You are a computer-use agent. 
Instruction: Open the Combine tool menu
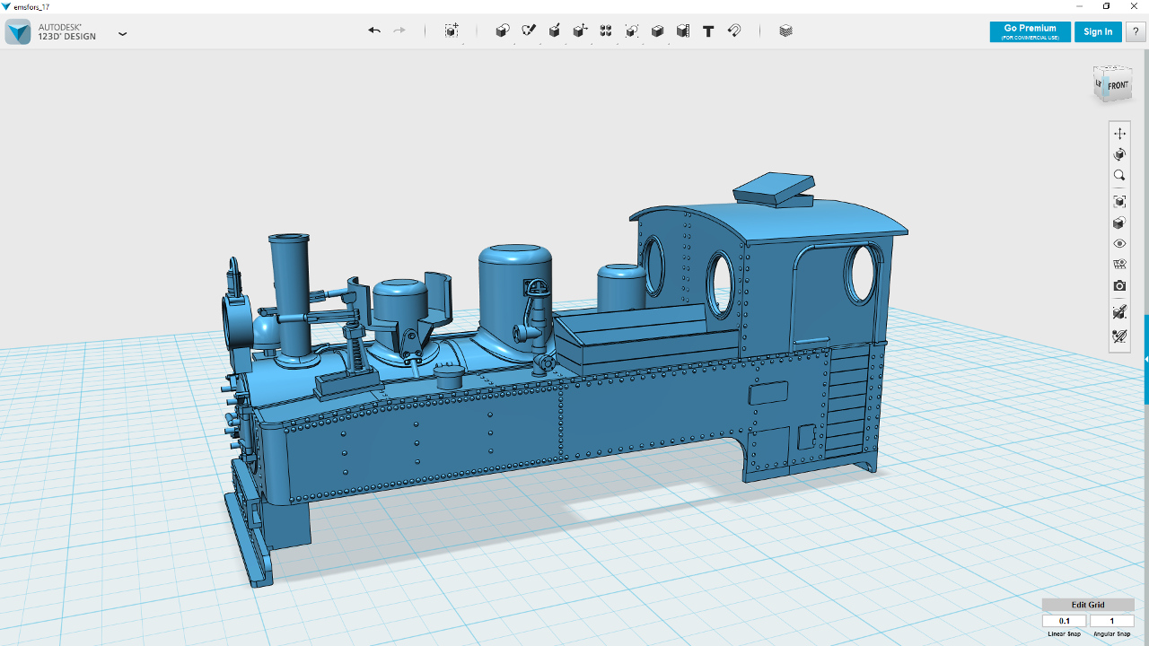pos(657,31)
